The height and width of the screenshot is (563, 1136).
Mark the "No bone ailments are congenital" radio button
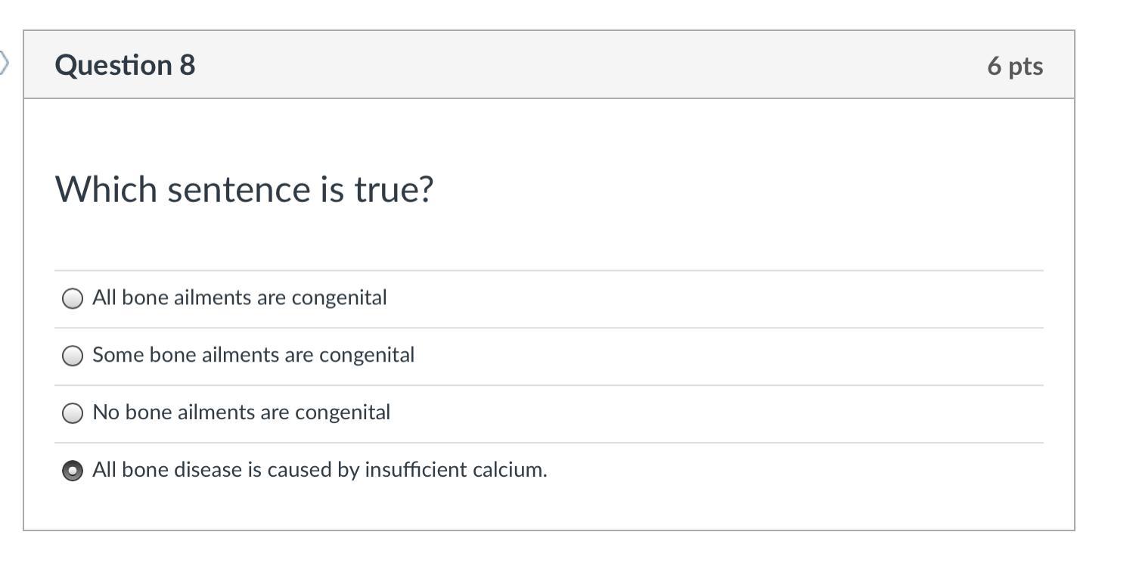click(x=72, y=413)
